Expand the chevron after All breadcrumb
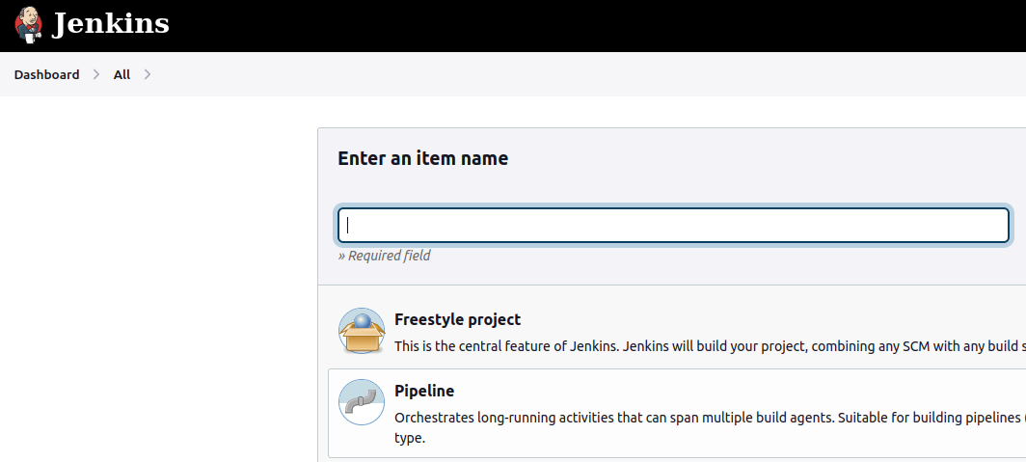The width and height of the screenshot is (1026, 462). tap(148, 74)
